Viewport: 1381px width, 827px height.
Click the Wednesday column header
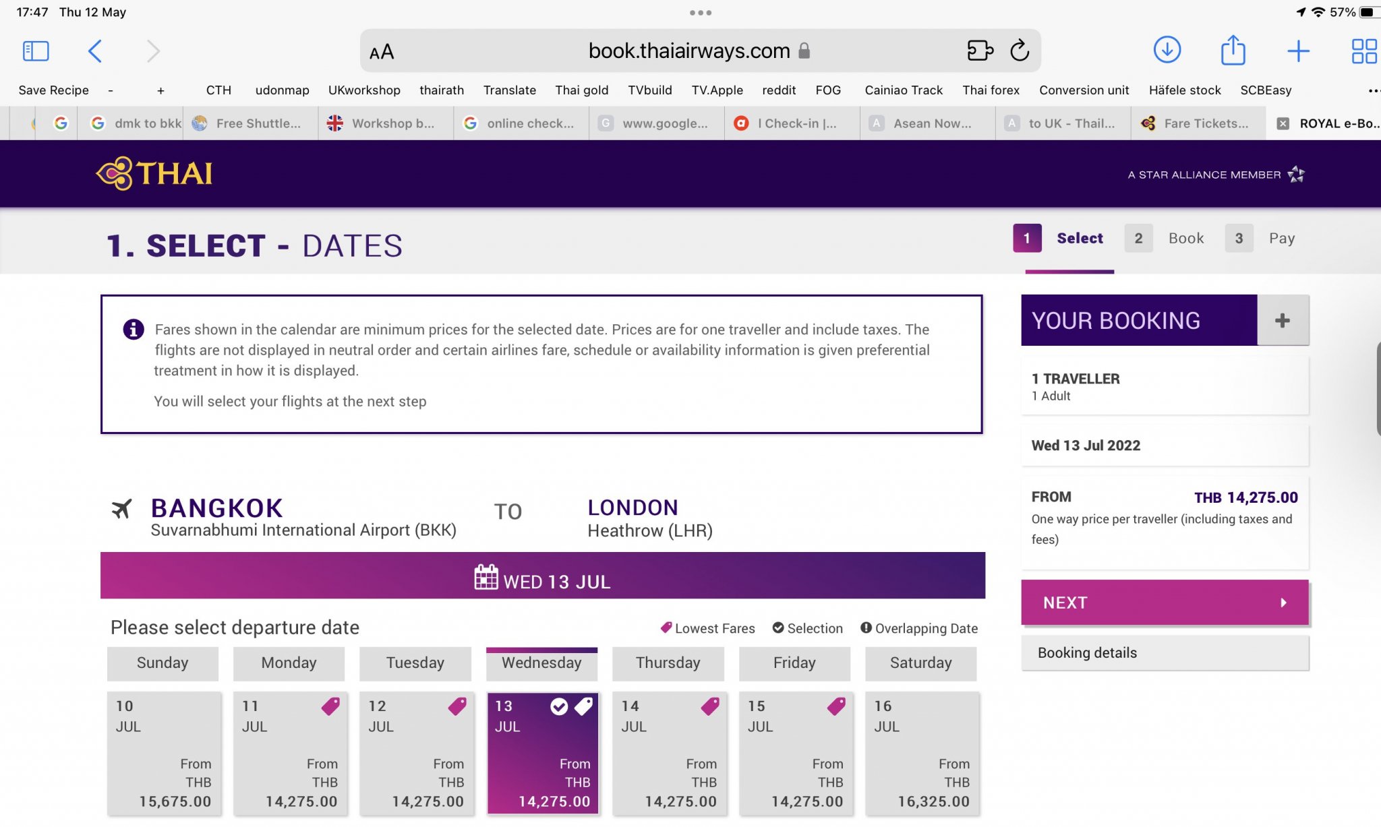pyautogui.click(x=541, y=663)
